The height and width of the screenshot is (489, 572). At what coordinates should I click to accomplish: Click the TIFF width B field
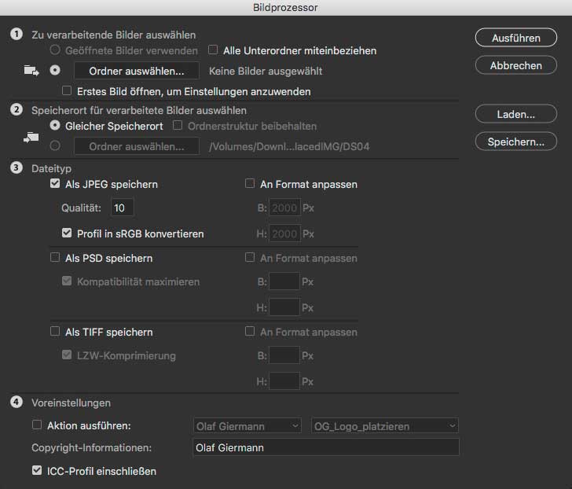point(284,355)
